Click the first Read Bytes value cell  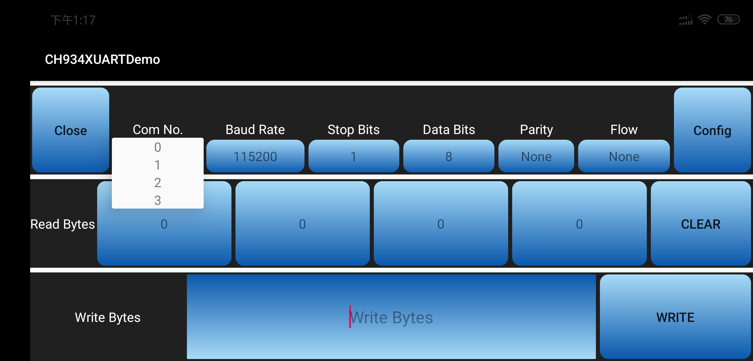pos(163,223)
